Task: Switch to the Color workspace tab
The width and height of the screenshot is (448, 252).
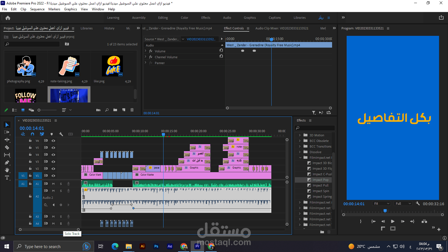Action: (184, 18)
